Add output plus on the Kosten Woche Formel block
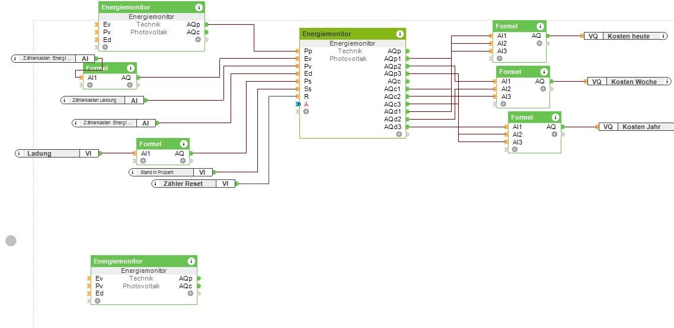Screen dimensions: 674x328 [x=543, y=88]
